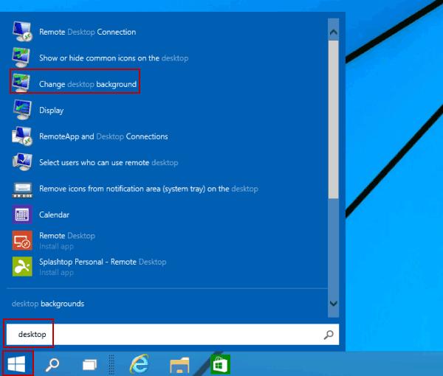Click the desktop backgrounds search suggestion
Image resolution: width=443 pixels, height=376 pixels.
coord(48,304)
